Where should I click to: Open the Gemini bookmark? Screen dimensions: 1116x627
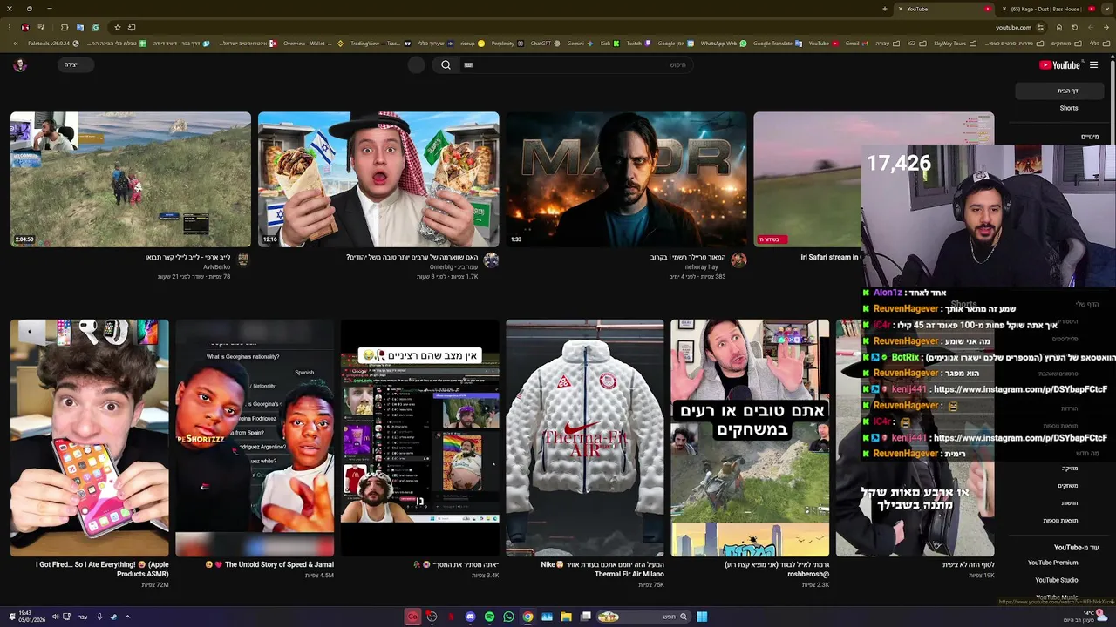[580, 43]
